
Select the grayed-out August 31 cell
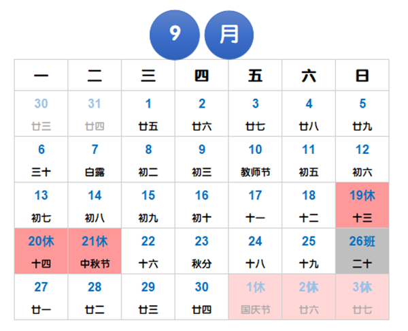click(x=95, y=114)
